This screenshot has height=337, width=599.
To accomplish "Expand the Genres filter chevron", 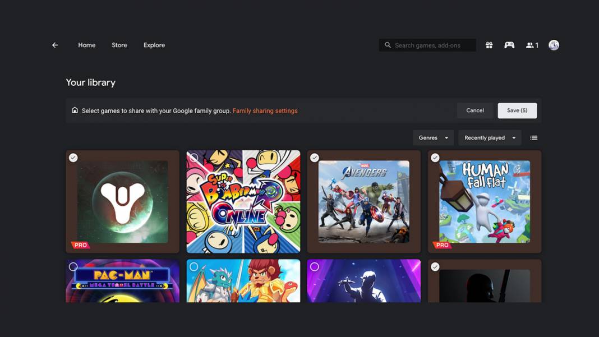I will (446, 137).
